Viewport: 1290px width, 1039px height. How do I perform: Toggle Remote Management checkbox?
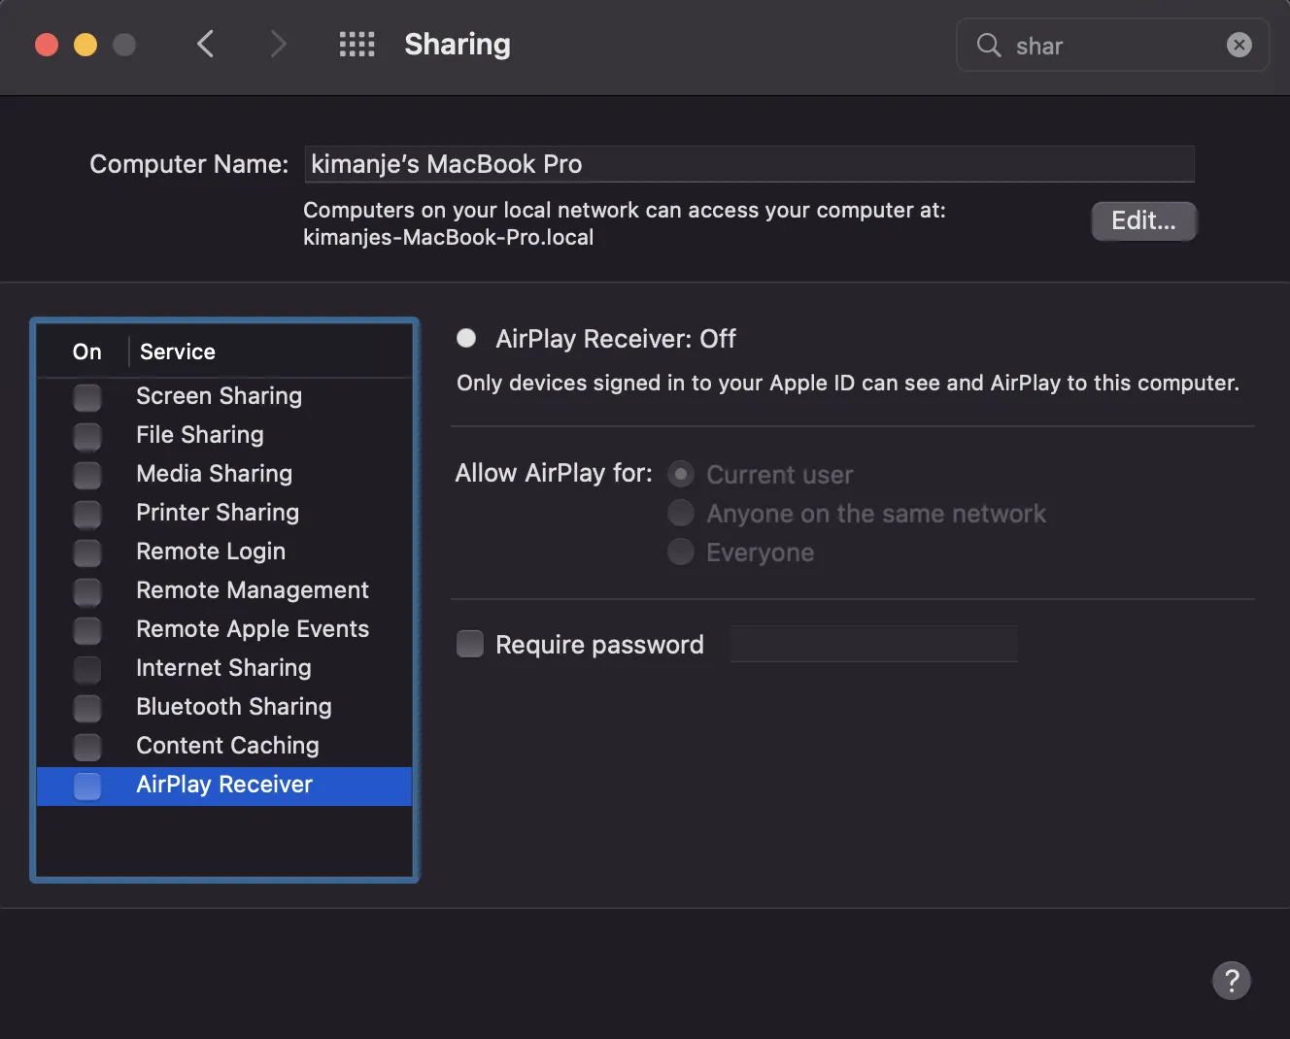pyautogui.click(x=87, y=591)
